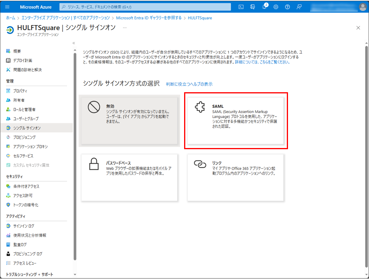Screen dimensions: 369x279
Task: Click the 判断に役立つヘルプの表示 link
Action: pyautogui.click(x=189, y=84)
